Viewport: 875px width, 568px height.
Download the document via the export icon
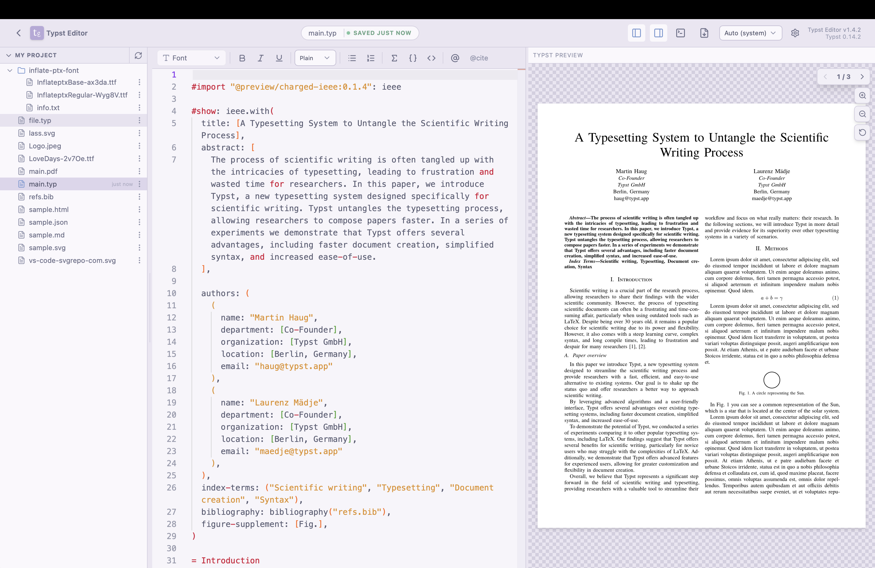(x=704, y=33)
